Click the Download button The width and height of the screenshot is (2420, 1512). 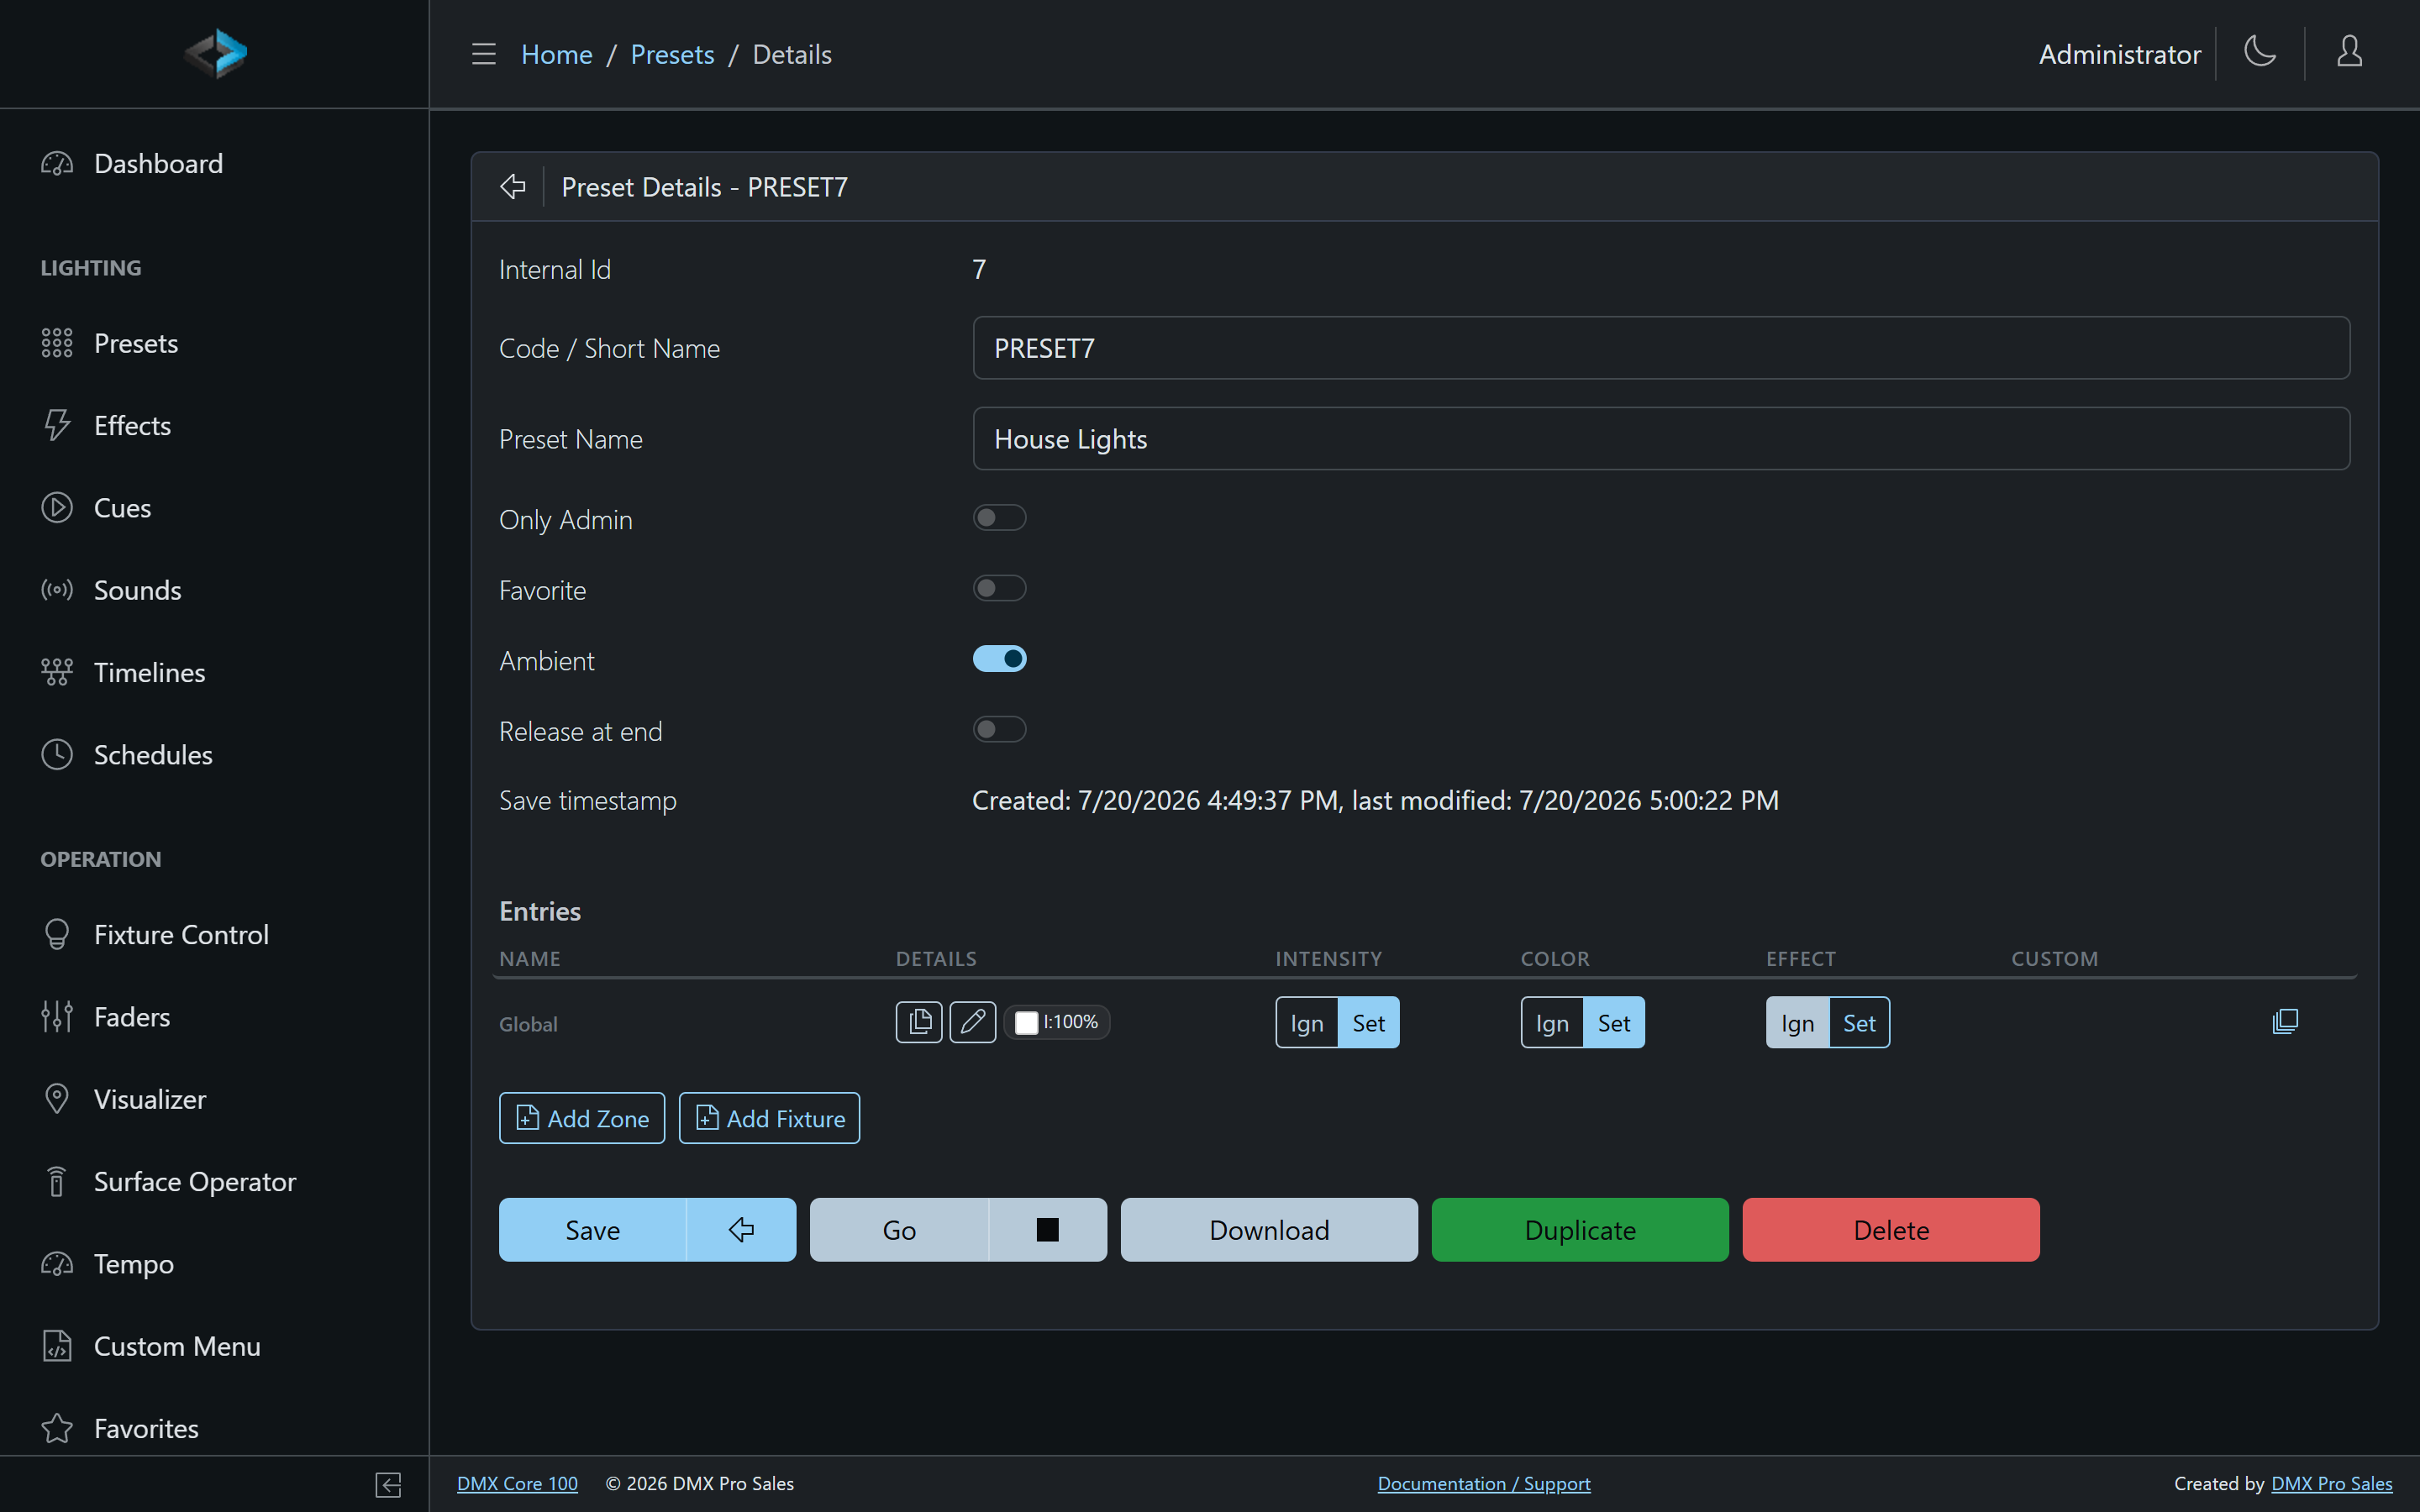click(x=1269, y=1230)
